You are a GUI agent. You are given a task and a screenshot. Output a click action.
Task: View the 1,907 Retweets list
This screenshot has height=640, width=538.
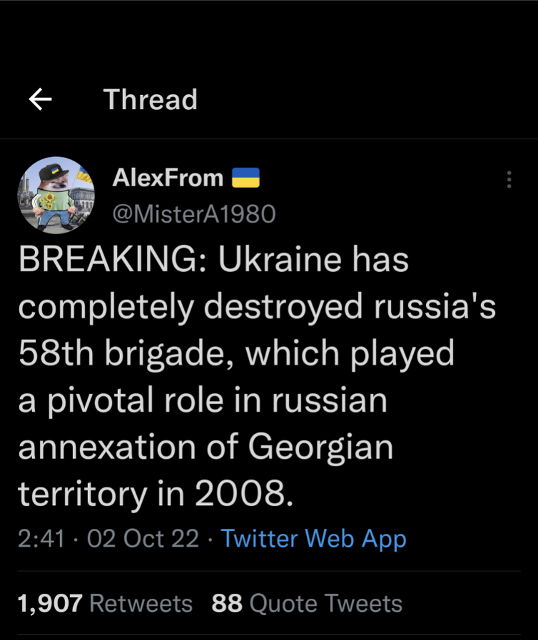[x=106, y=603]
